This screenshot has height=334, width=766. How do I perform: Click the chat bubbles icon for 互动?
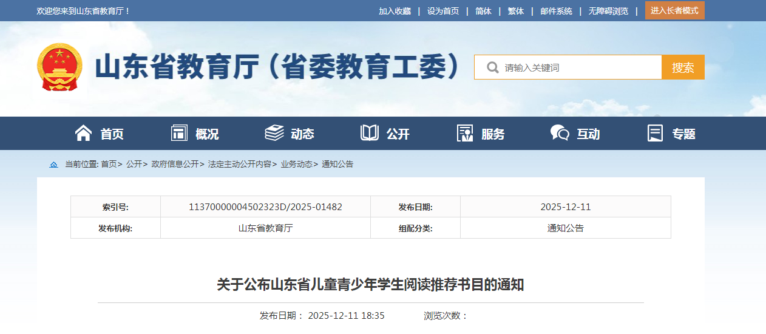click(x=560, y=133)
